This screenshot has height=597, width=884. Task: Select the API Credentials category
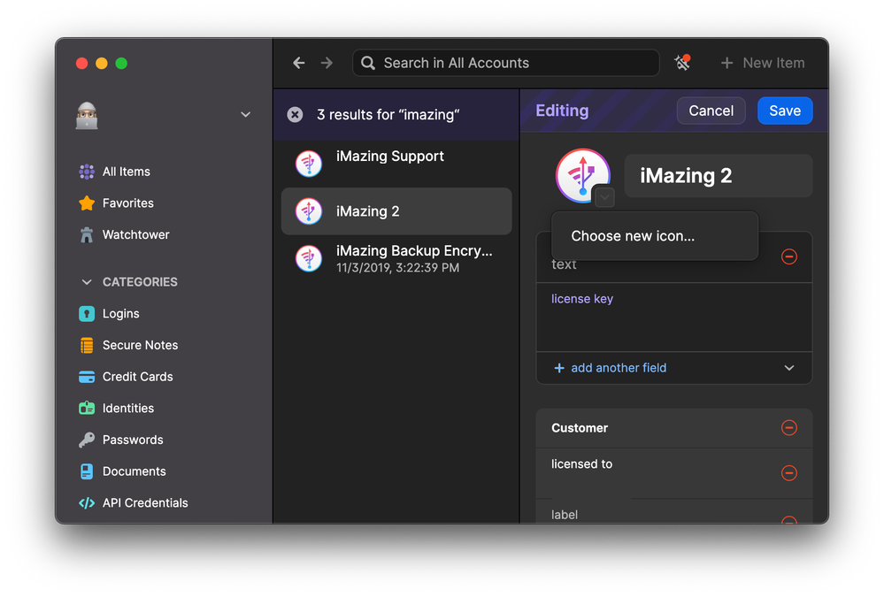[x=144, y=502]
